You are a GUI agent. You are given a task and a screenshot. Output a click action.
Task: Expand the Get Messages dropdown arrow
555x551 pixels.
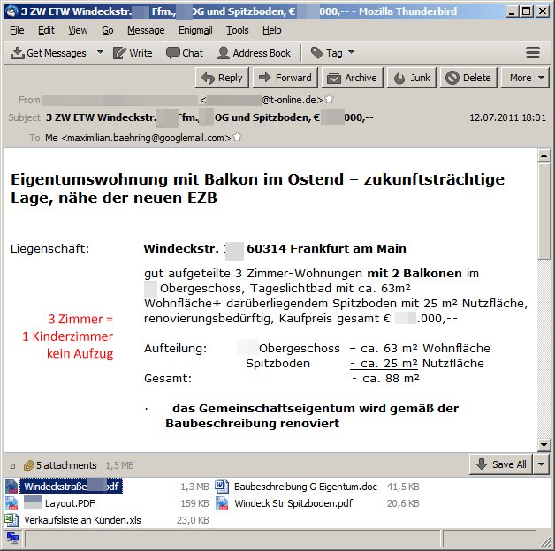click(x=99, y=53)
